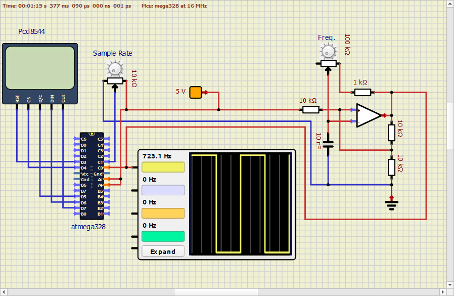Image resolution: width=454 pixels, height=296 pixels.
Task: Click the oscilloscope waveform display
Action: click(240, 204)
